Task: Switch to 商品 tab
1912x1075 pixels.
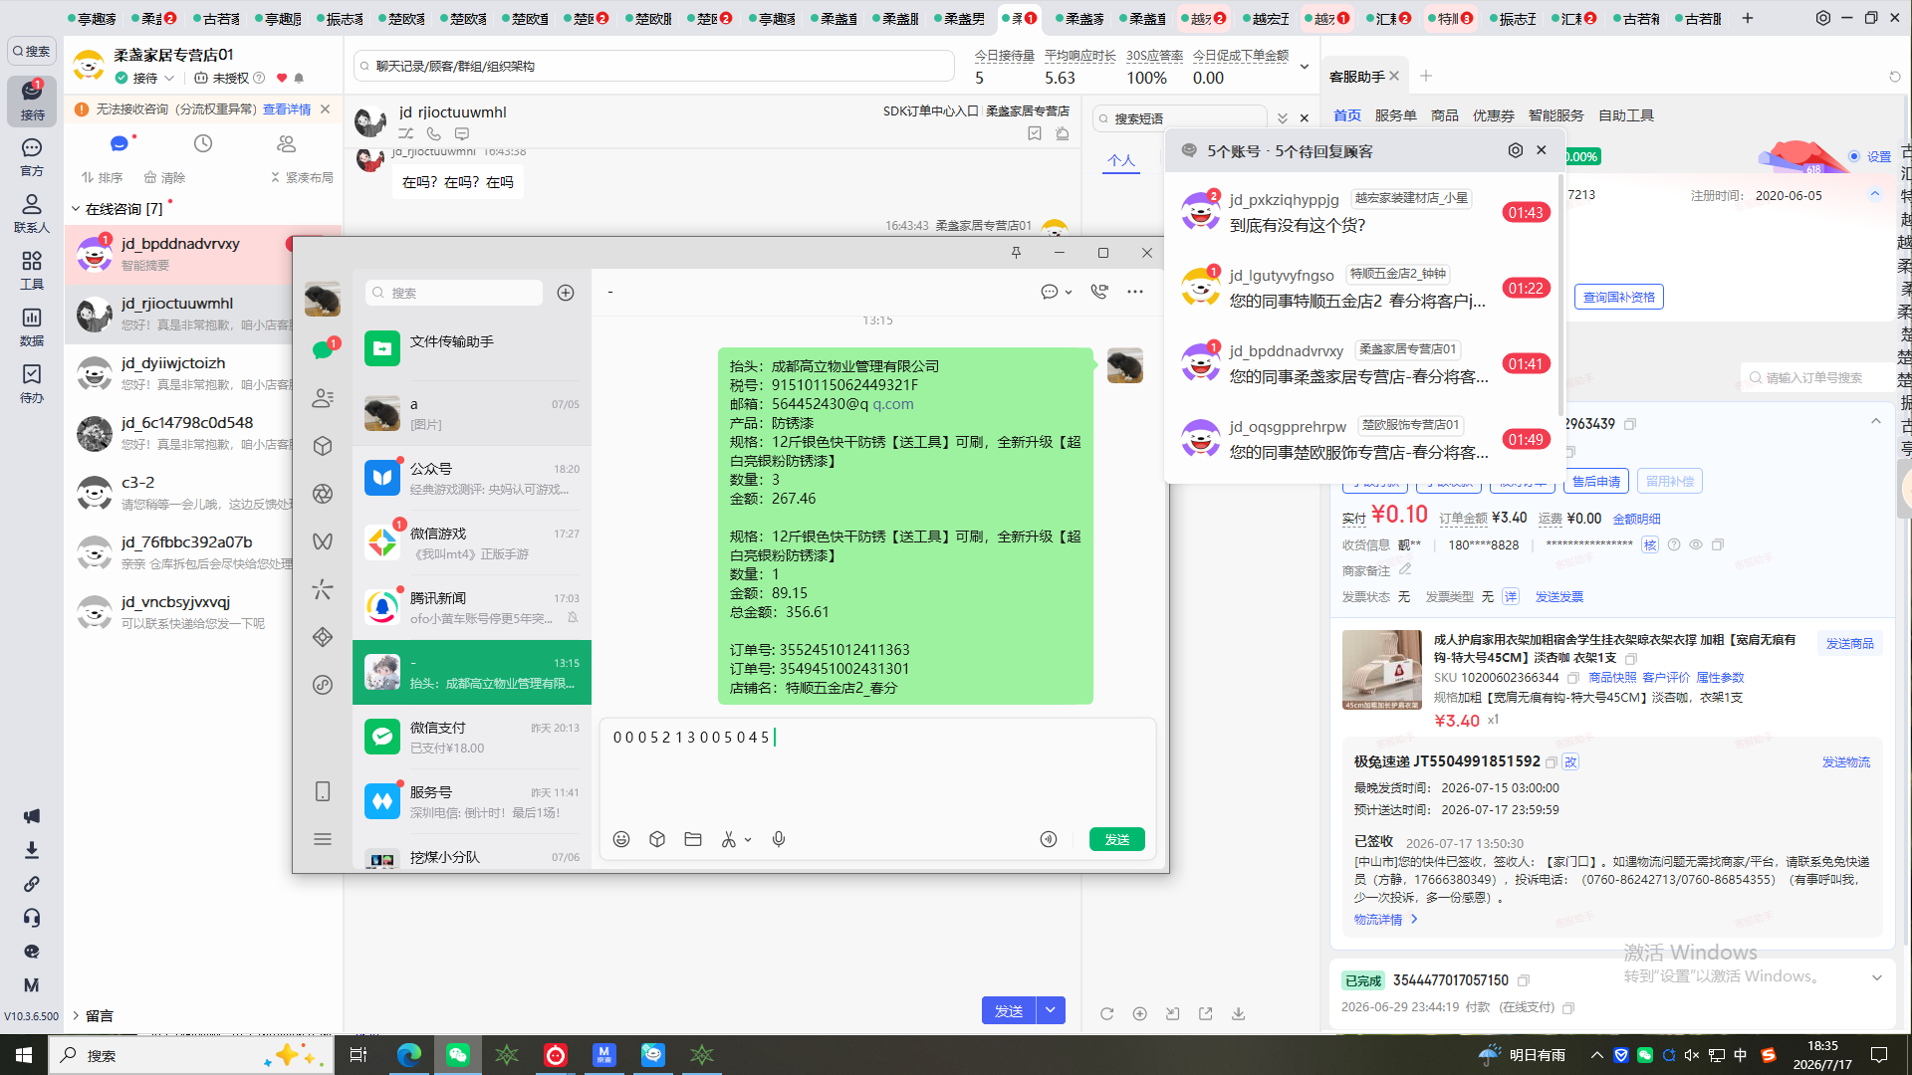Action: pyautogui.click(x=1444, y=115)
